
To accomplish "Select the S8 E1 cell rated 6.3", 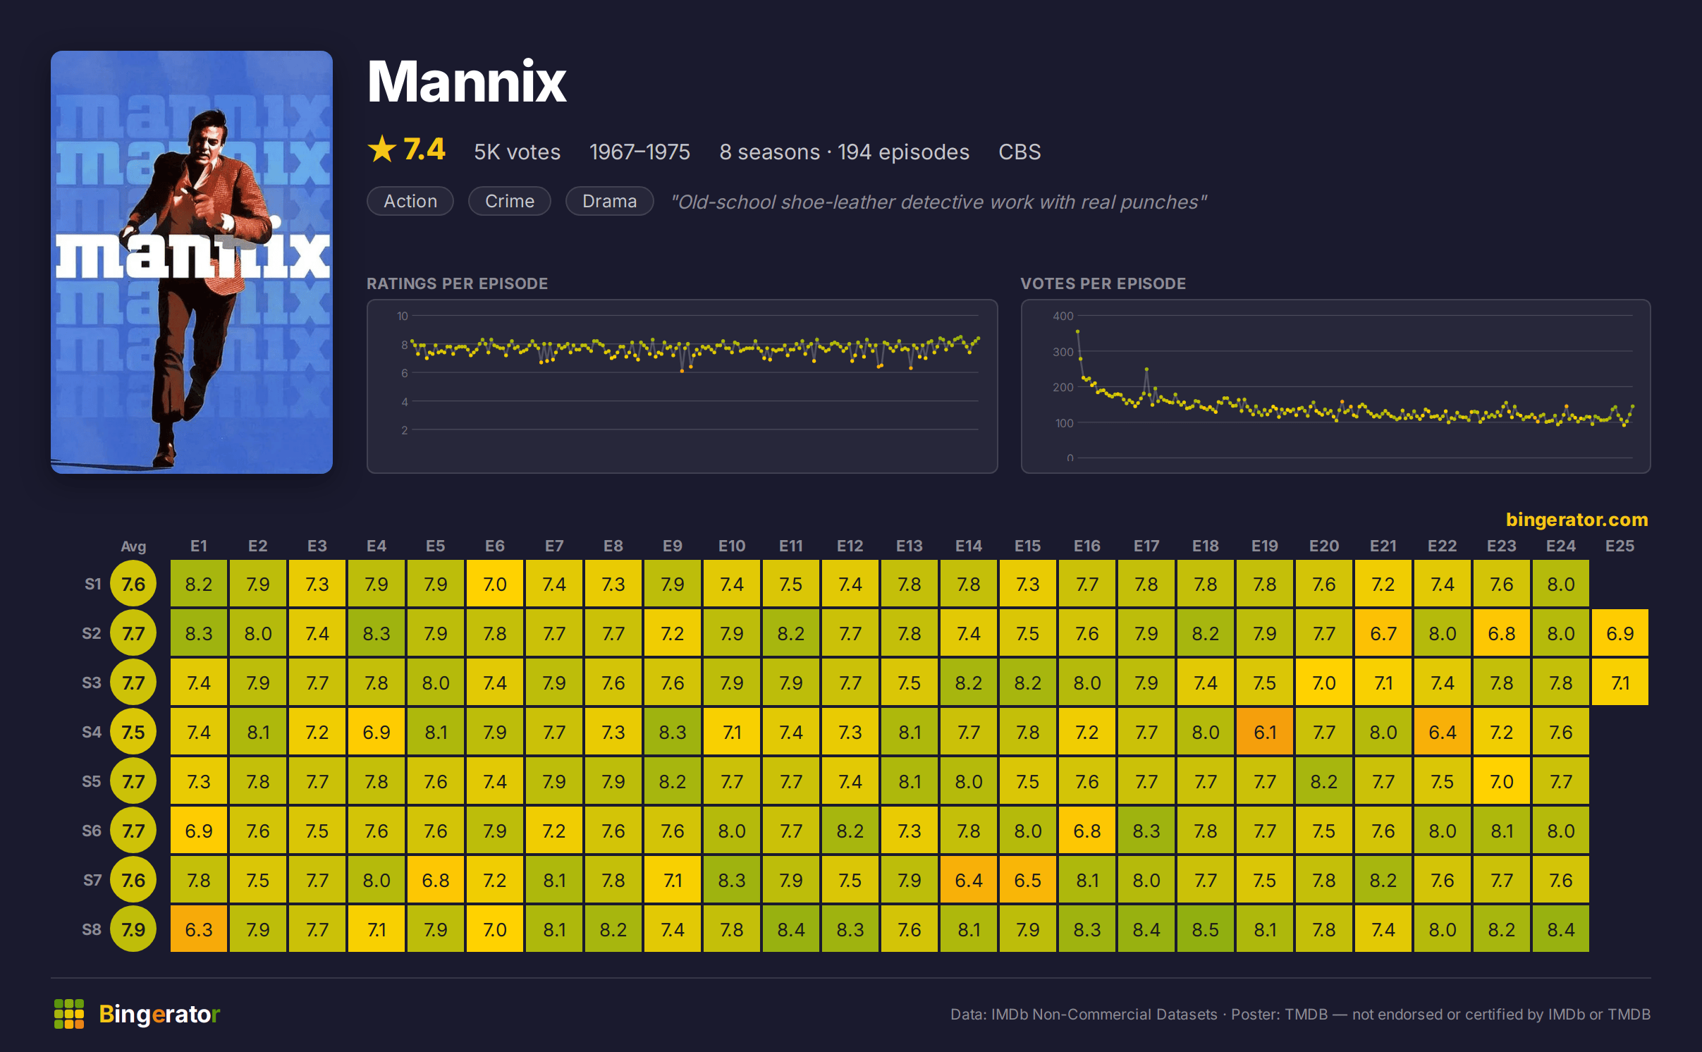I will (x=199, y=929).
